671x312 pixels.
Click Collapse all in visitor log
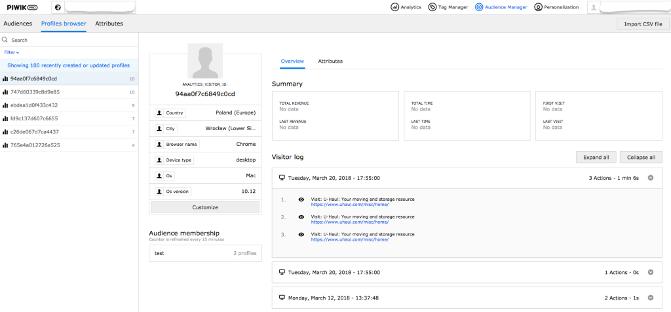pos(641,157)
